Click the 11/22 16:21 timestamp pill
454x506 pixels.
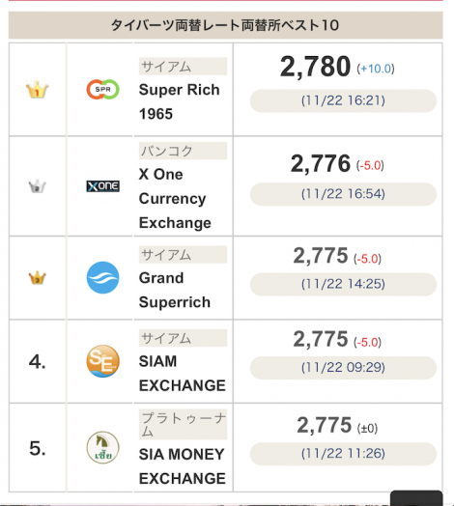[343, 100]
